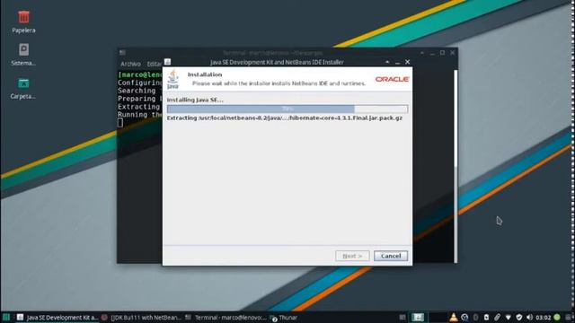Switch to JDK 8u111 with NetBeans taskbar item
The image size is (575, 323).
pyautogui.click(x=142, y=317)
